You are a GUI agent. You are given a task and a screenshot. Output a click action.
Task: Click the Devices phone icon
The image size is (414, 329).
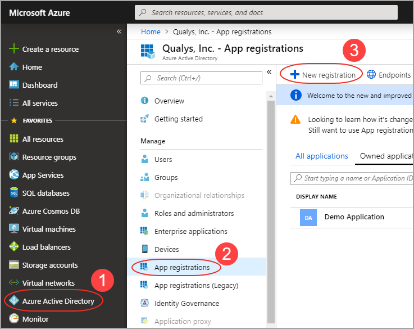[x=144, y=249]
